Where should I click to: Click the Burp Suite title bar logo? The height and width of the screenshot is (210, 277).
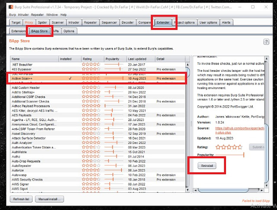11,7
